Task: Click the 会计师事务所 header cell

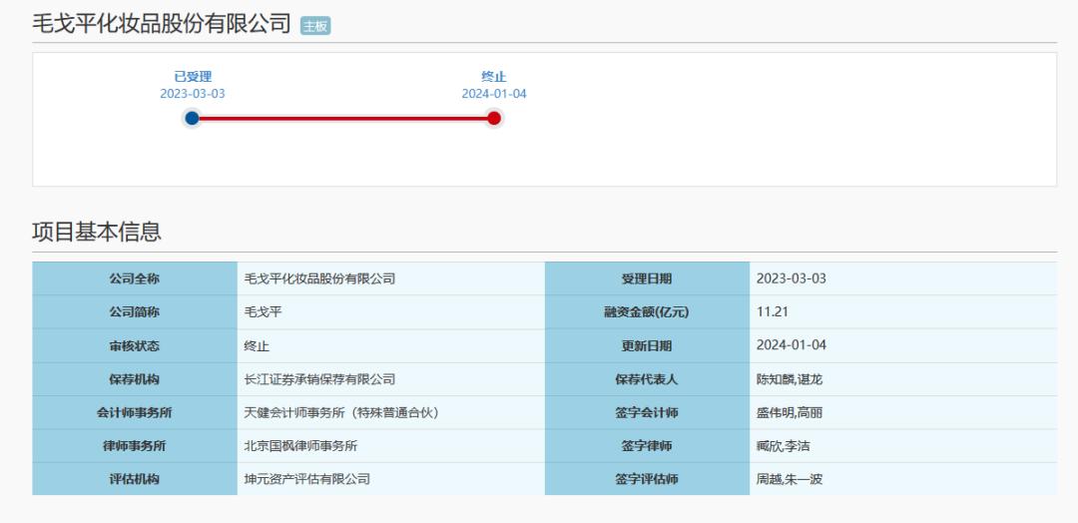Action: 135,413
